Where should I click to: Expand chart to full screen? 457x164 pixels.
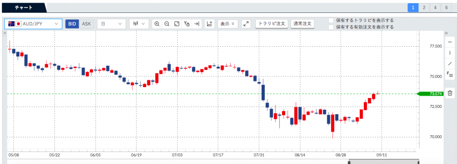[246, 24]
